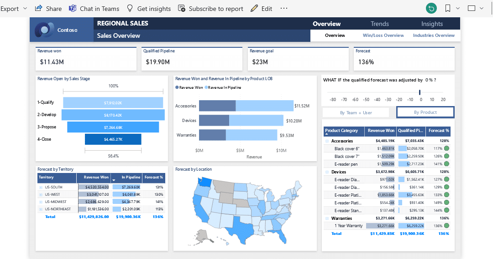The height and width of the screenshot is (259, 493).
Task: Click the Teams logo icon
Action: [x=73, y=9]
